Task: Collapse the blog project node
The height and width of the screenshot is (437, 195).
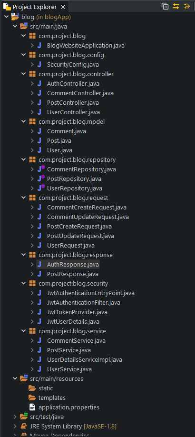Action: point(6,17)
